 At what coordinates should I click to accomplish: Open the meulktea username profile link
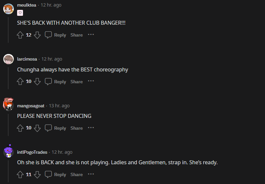tap(27, 5)
